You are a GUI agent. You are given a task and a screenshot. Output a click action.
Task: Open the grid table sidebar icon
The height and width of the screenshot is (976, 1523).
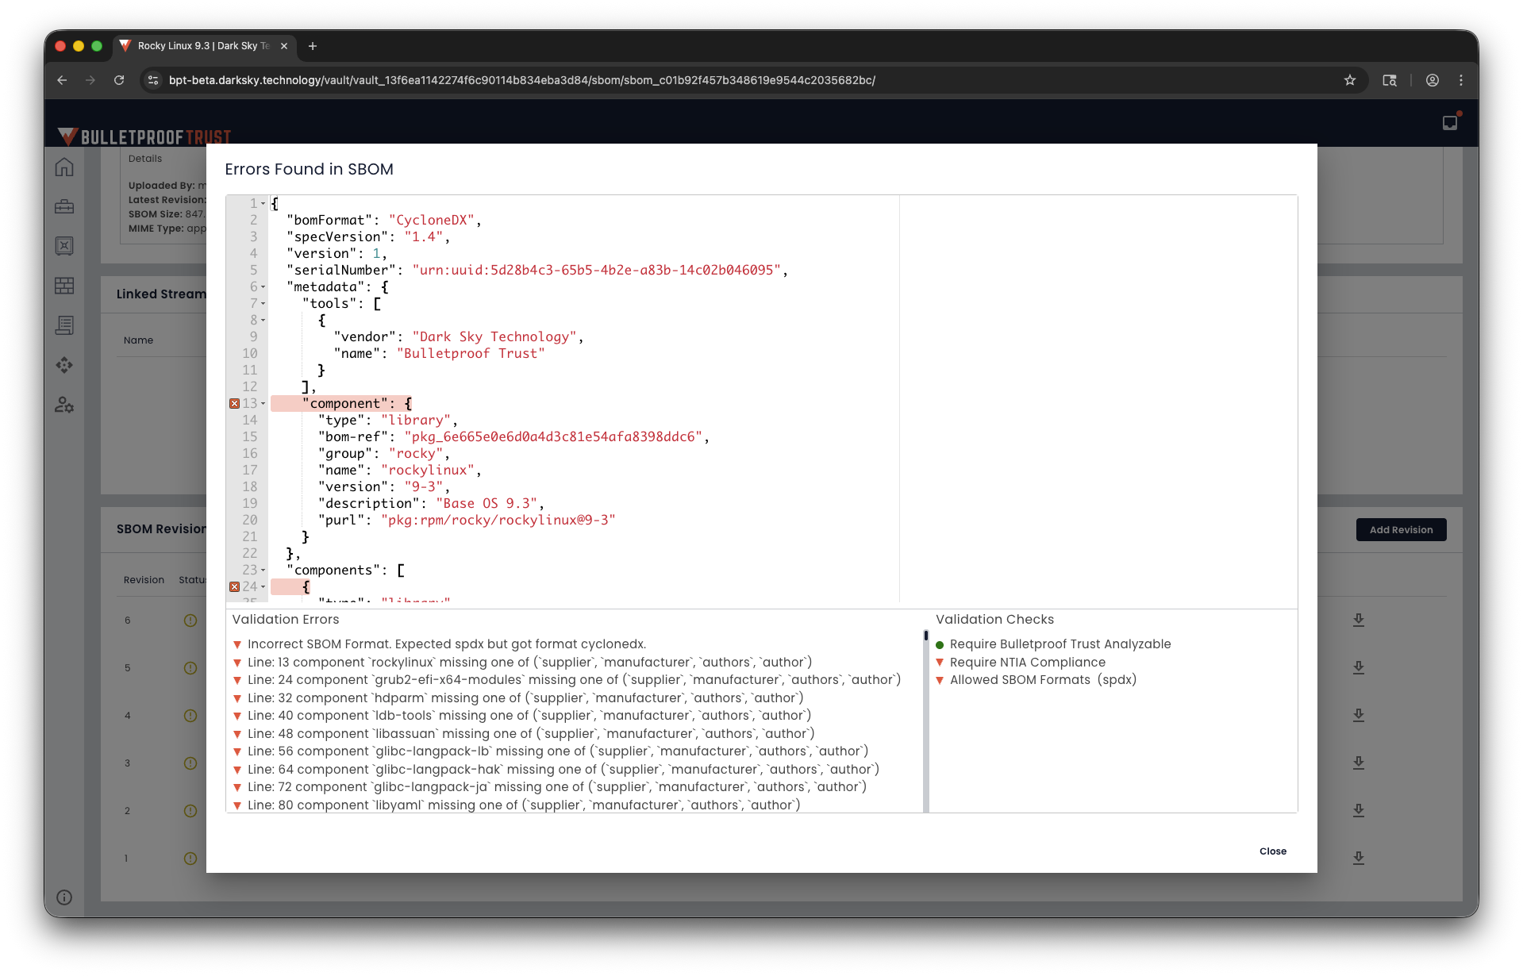coord(64,286)
